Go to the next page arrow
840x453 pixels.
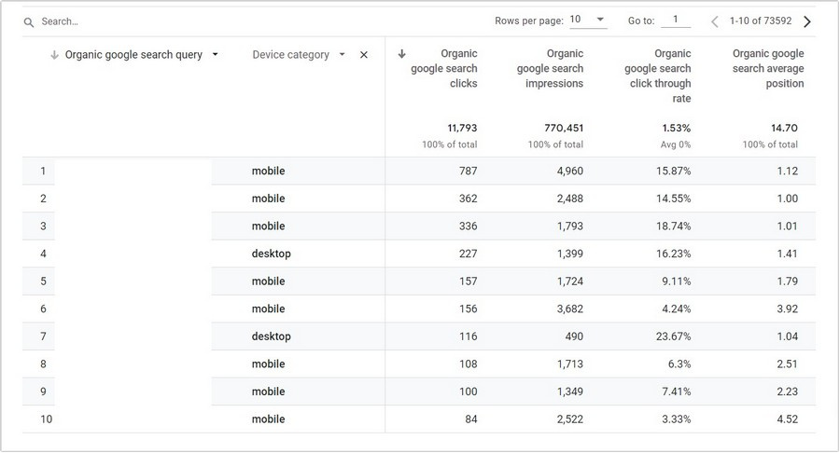pos(807,21)
